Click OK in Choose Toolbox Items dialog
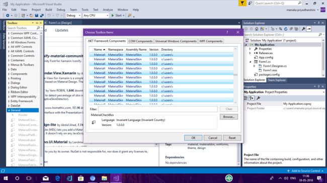The height and width of the screenshot is (183, 327). [x=193, y=138]
